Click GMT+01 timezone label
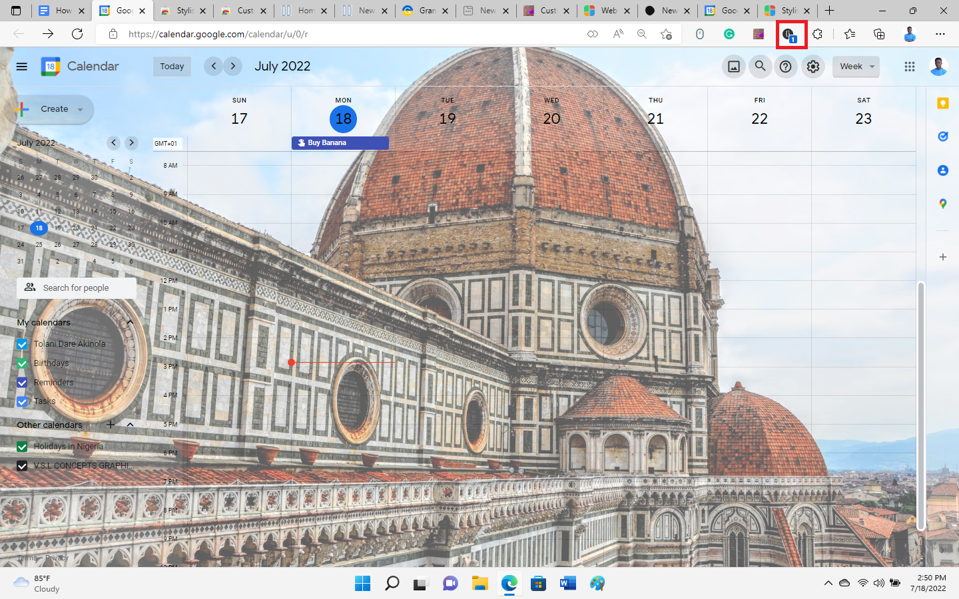Viewport: 959px width, 599px height. (x=166, y=143)
